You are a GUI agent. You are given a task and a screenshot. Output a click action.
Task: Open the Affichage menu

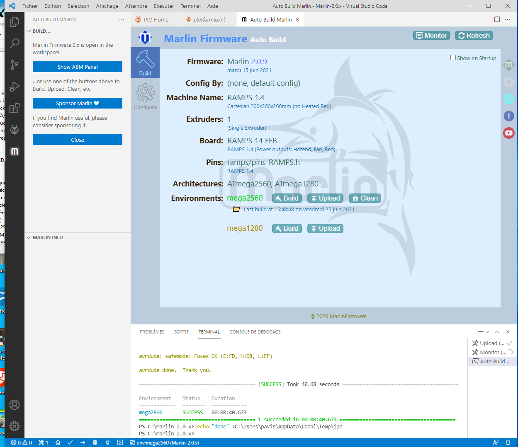tap(107, 6)
